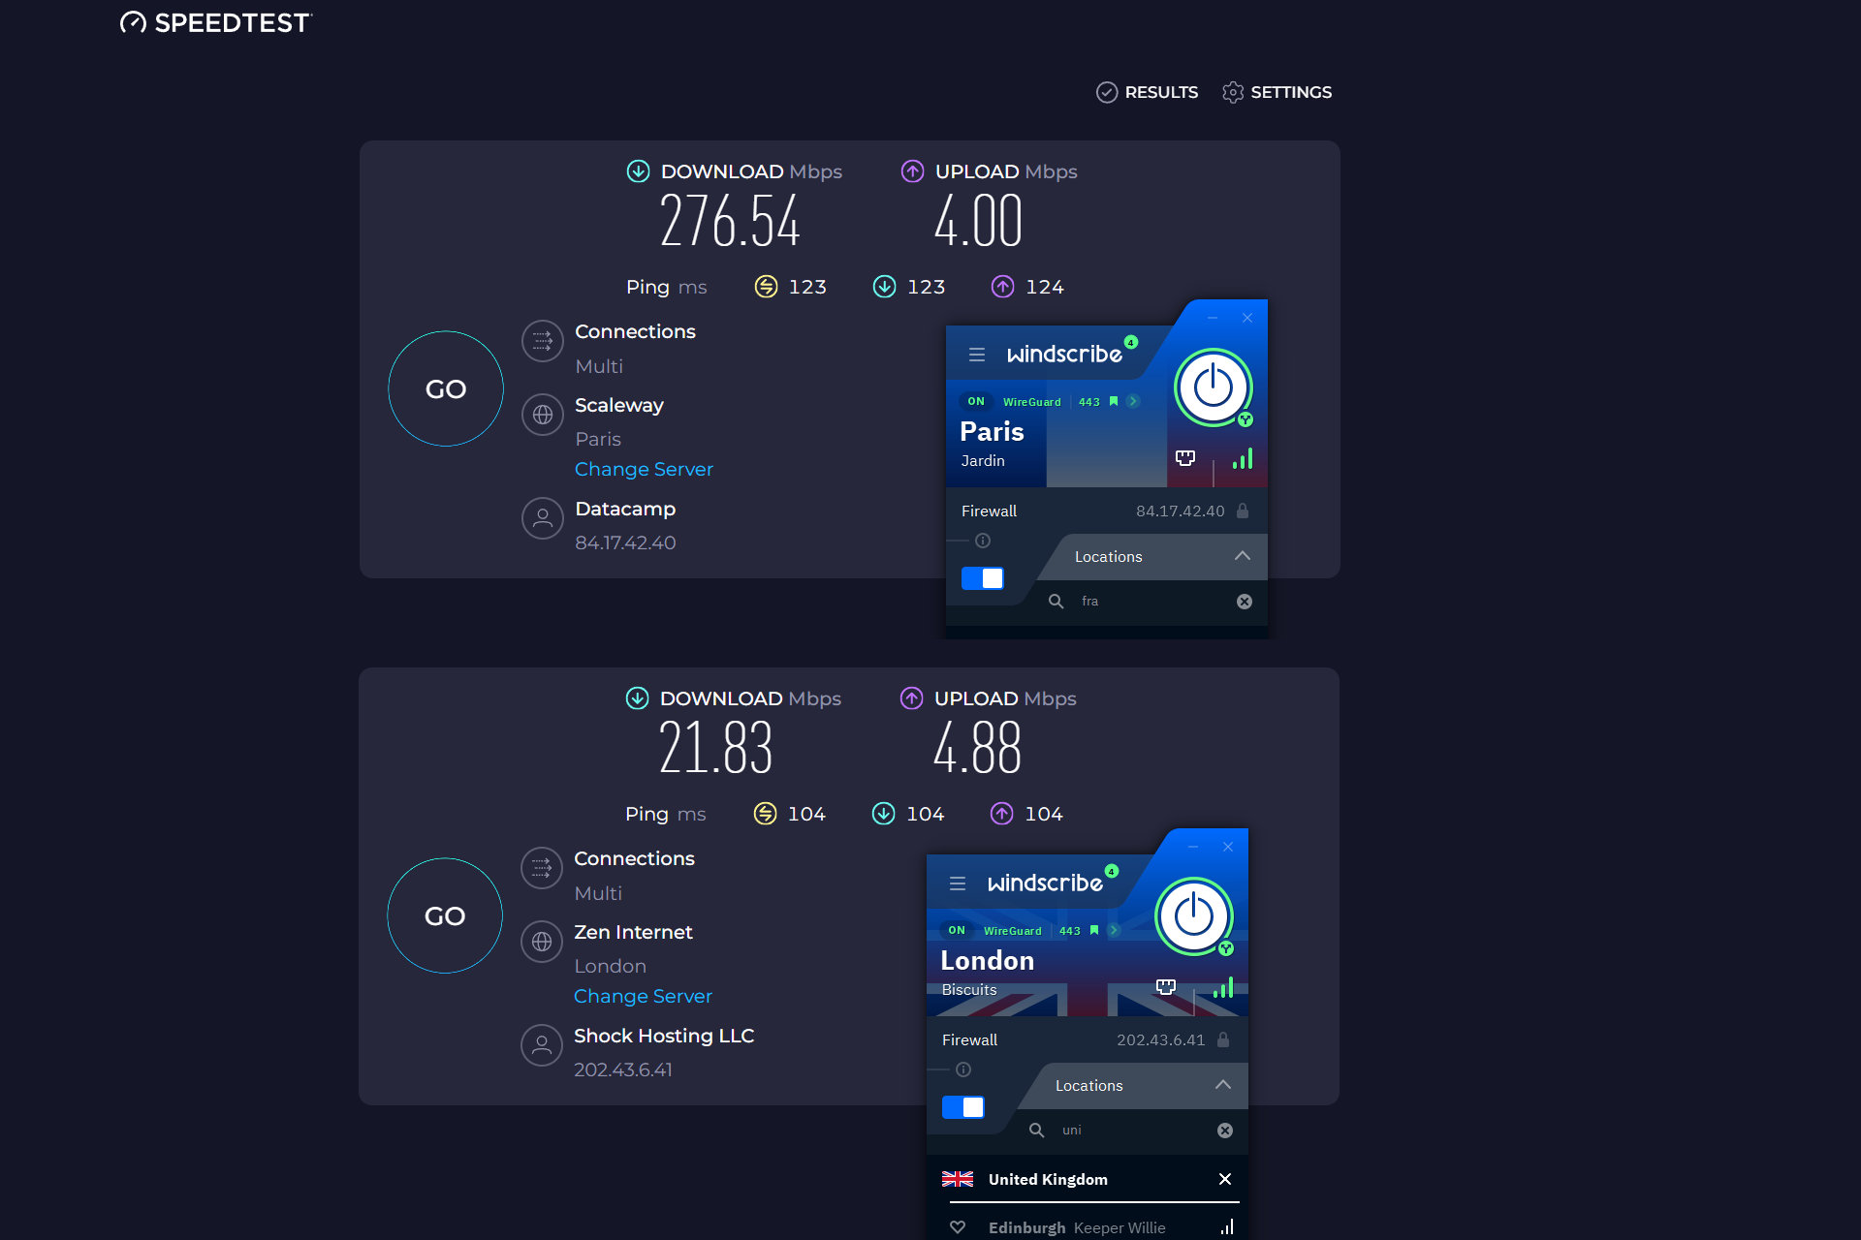Click Change Server link in bottom speed test
The height and width of the screenshot is (1240, 1861).
643,997
